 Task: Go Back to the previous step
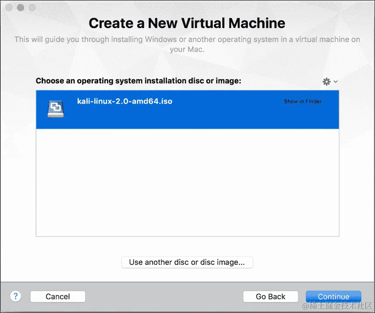pyautogui.click(x=271, y=296)
